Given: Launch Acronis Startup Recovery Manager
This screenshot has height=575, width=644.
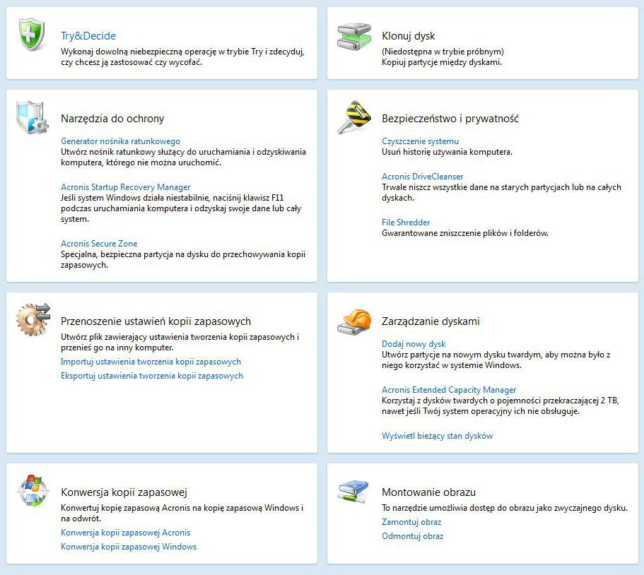Looking at the screenshot, I should pos(125,187).
